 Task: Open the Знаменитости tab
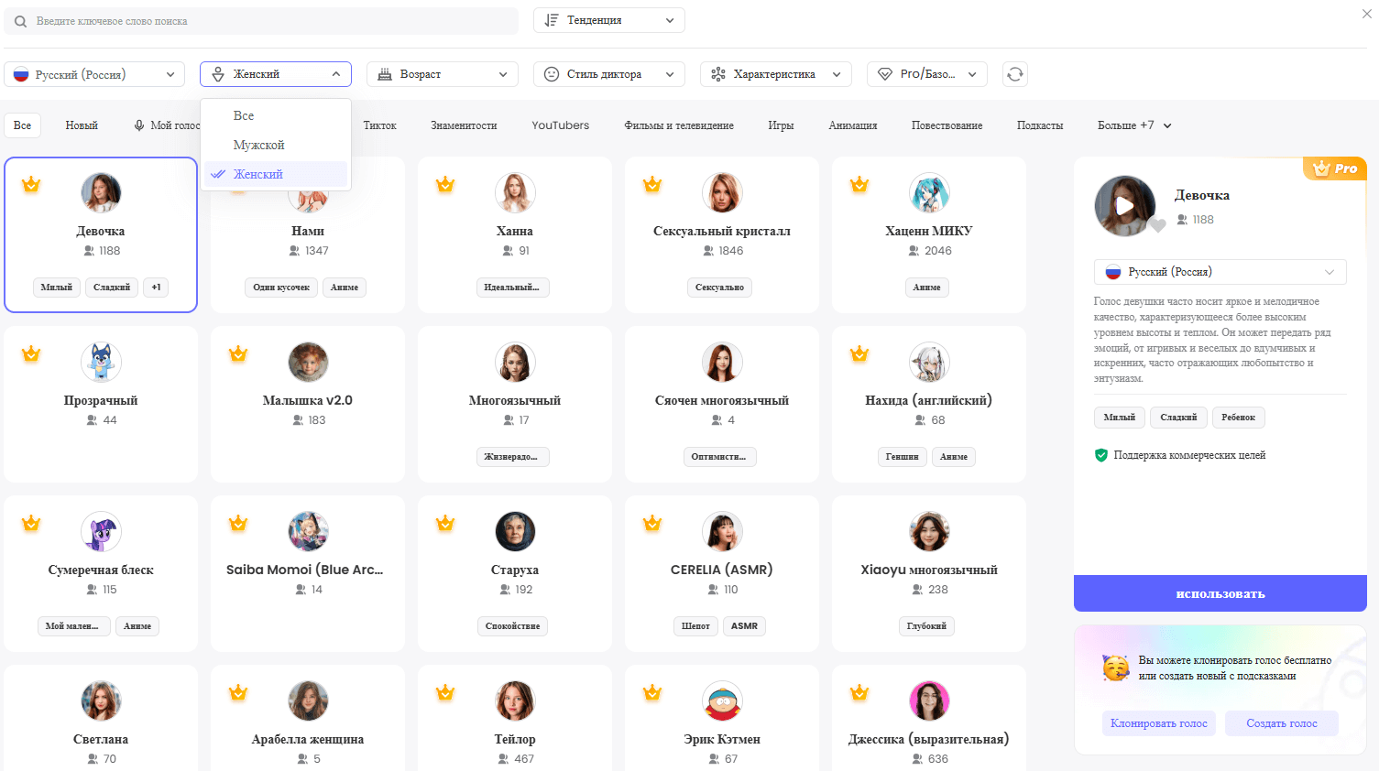pyautogui.click(x=464, y=125)
